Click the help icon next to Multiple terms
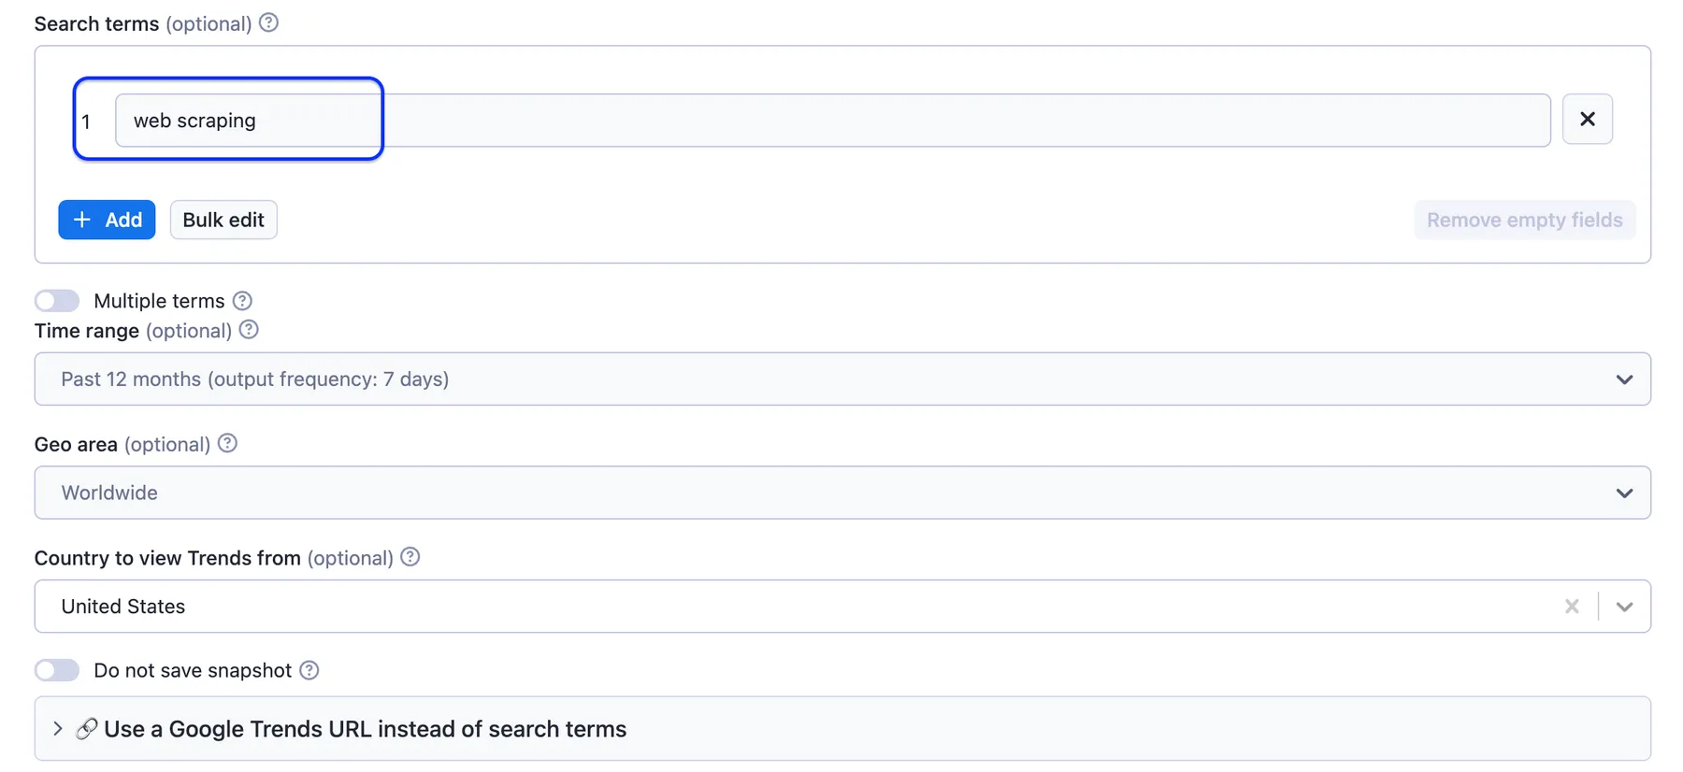The image size is (1683, 772). click(242, 300)
